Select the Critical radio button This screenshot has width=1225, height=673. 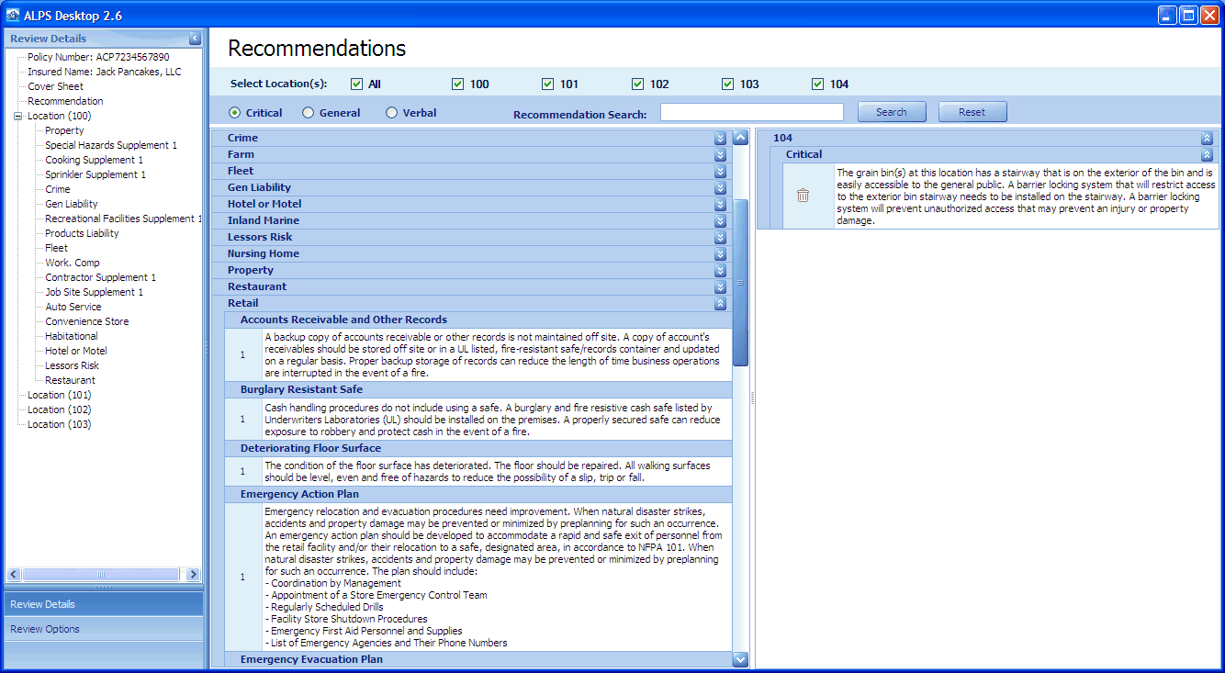[x=235, y=113]
